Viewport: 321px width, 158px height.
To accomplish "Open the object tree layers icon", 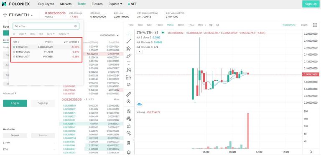I will point(129,153).
